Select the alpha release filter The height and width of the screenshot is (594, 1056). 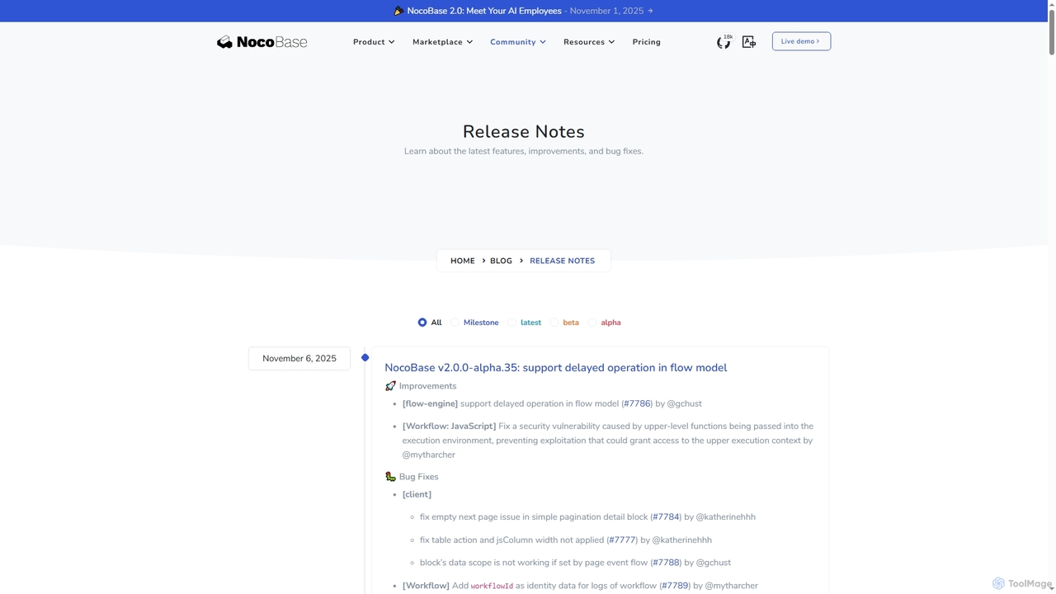[x=605, y=323]
